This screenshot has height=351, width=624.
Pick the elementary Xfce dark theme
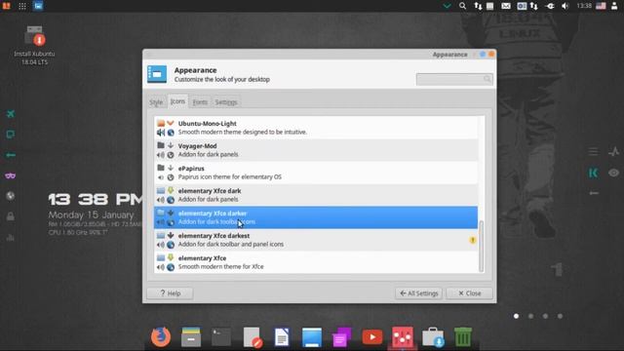(x=316, y=195)
